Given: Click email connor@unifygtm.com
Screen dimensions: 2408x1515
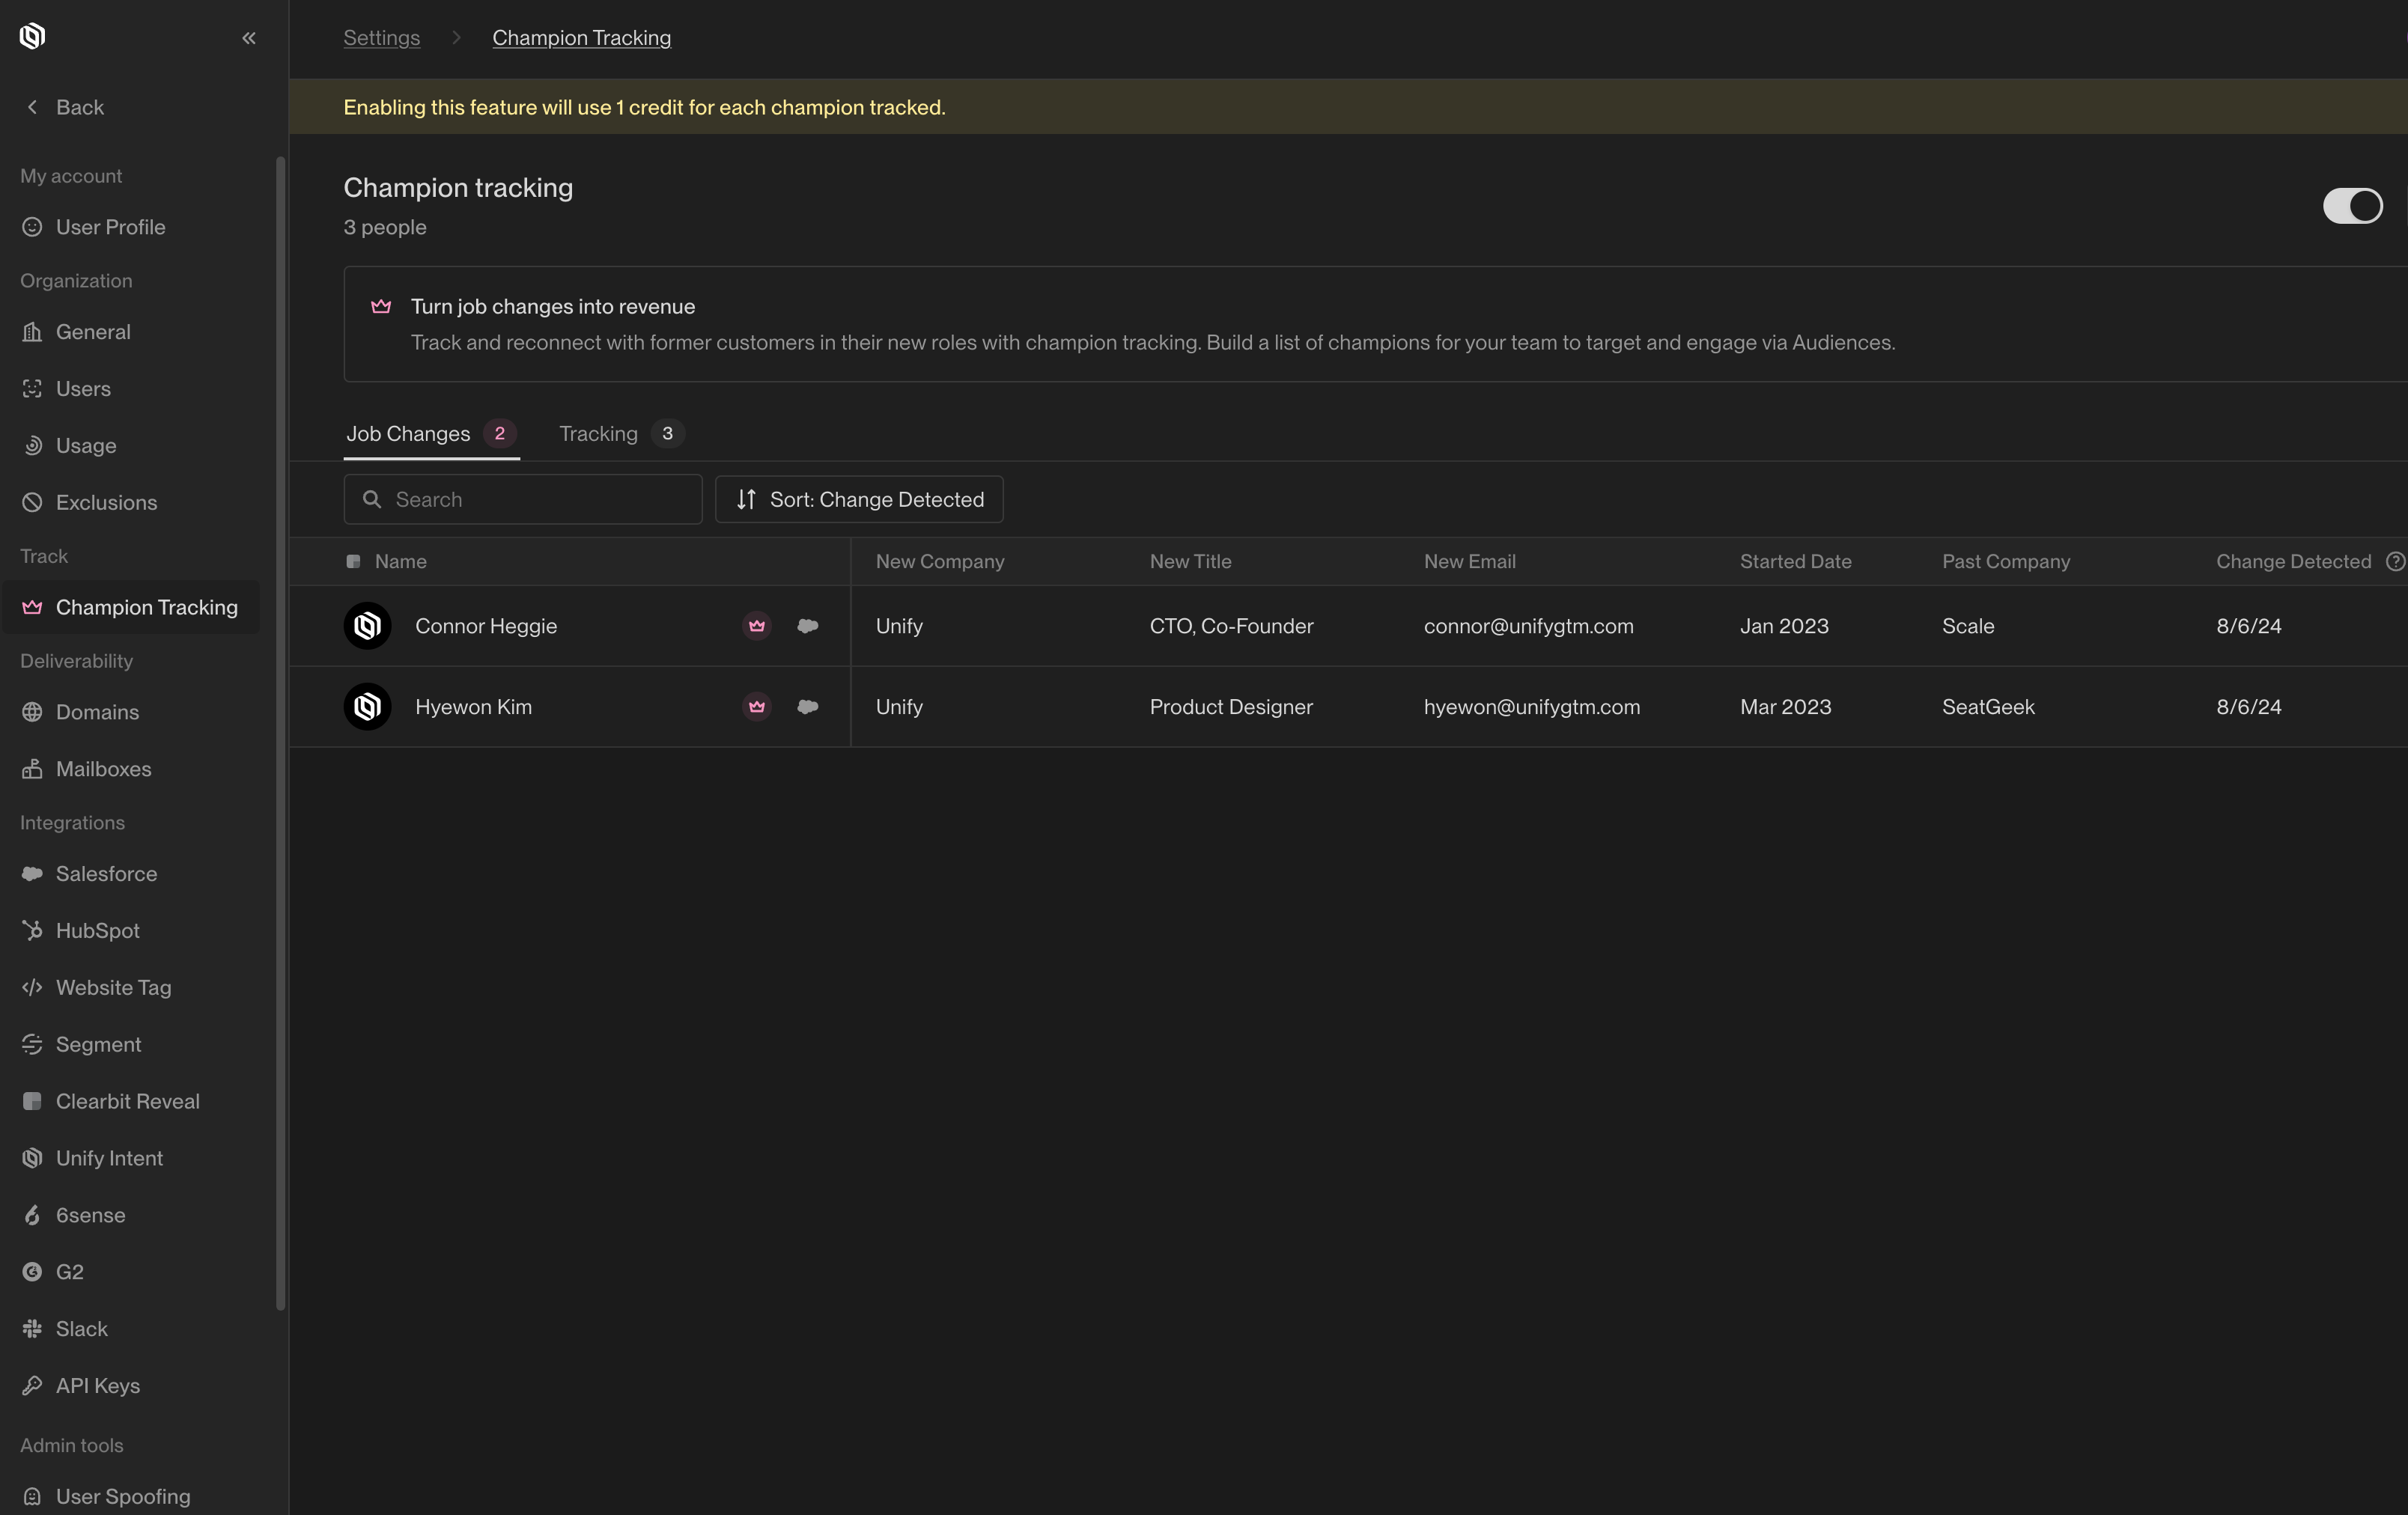Looking at the screenshot, I should 1528,626.
